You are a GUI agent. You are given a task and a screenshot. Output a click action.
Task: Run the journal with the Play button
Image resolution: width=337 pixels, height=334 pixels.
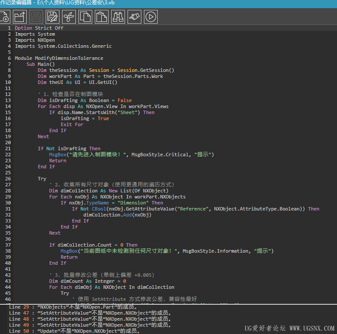coord(151,17)
